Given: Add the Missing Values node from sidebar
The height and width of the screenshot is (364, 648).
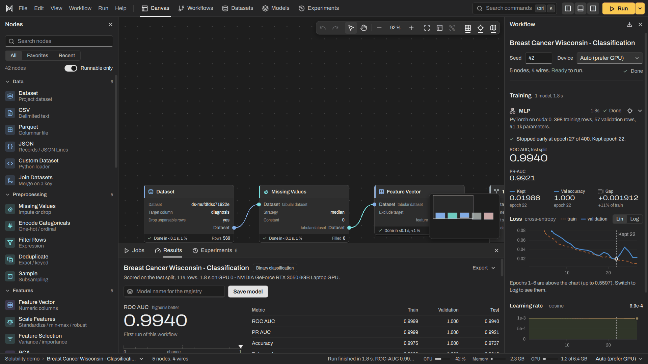Looking at the screenshot, I should 59,209.
